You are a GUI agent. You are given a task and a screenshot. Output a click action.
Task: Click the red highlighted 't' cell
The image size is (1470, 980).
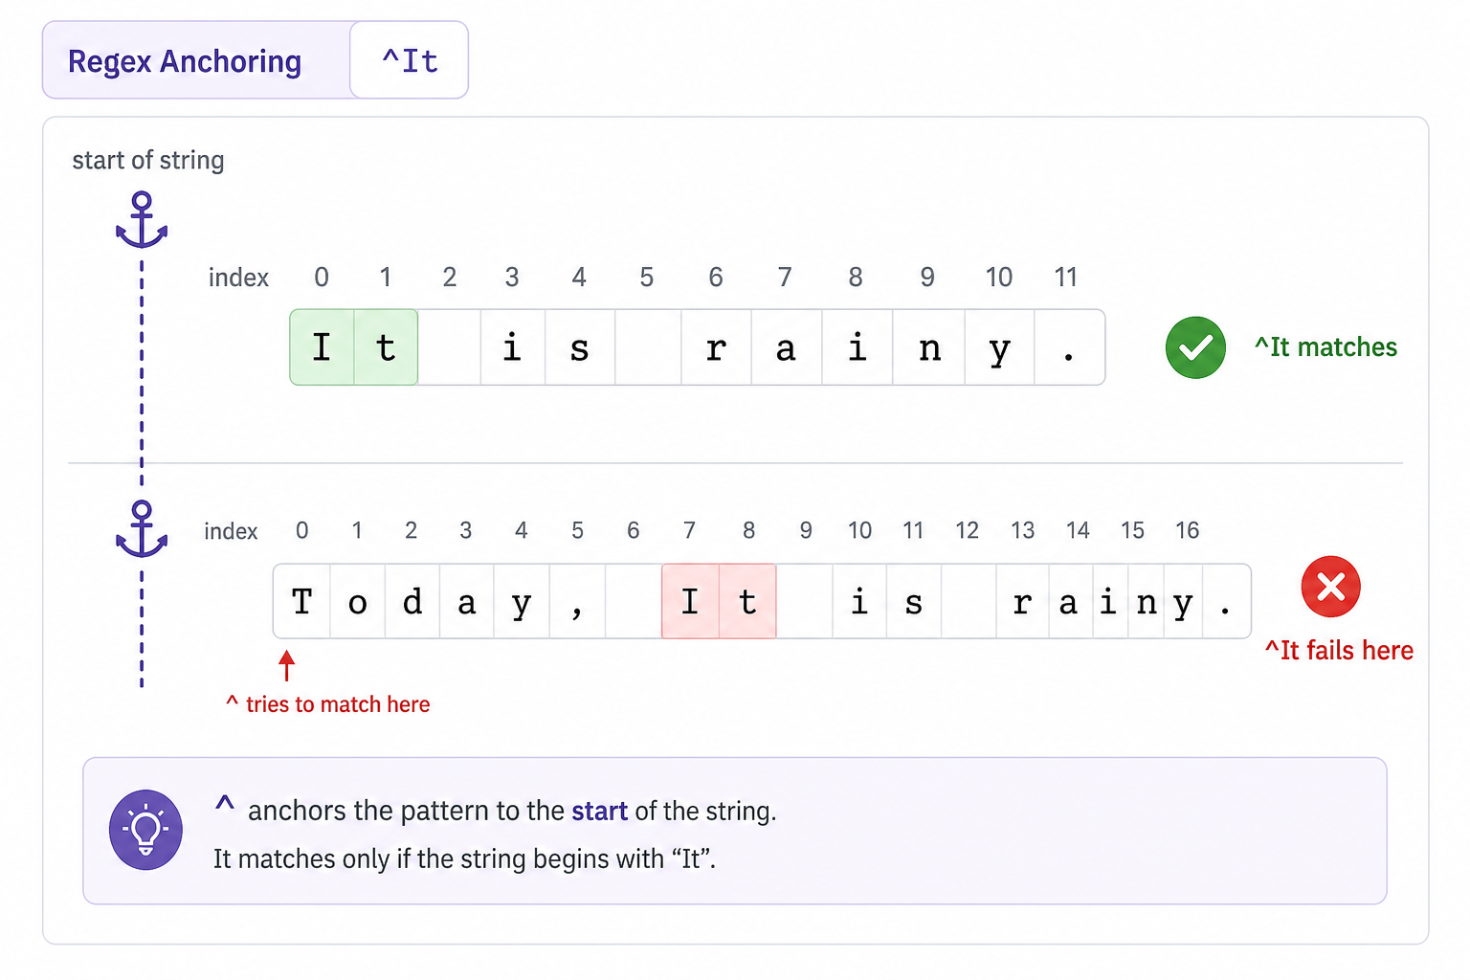tap(747, 601)
